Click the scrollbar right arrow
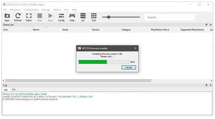 pyautogui.click(x=211, y=81)
